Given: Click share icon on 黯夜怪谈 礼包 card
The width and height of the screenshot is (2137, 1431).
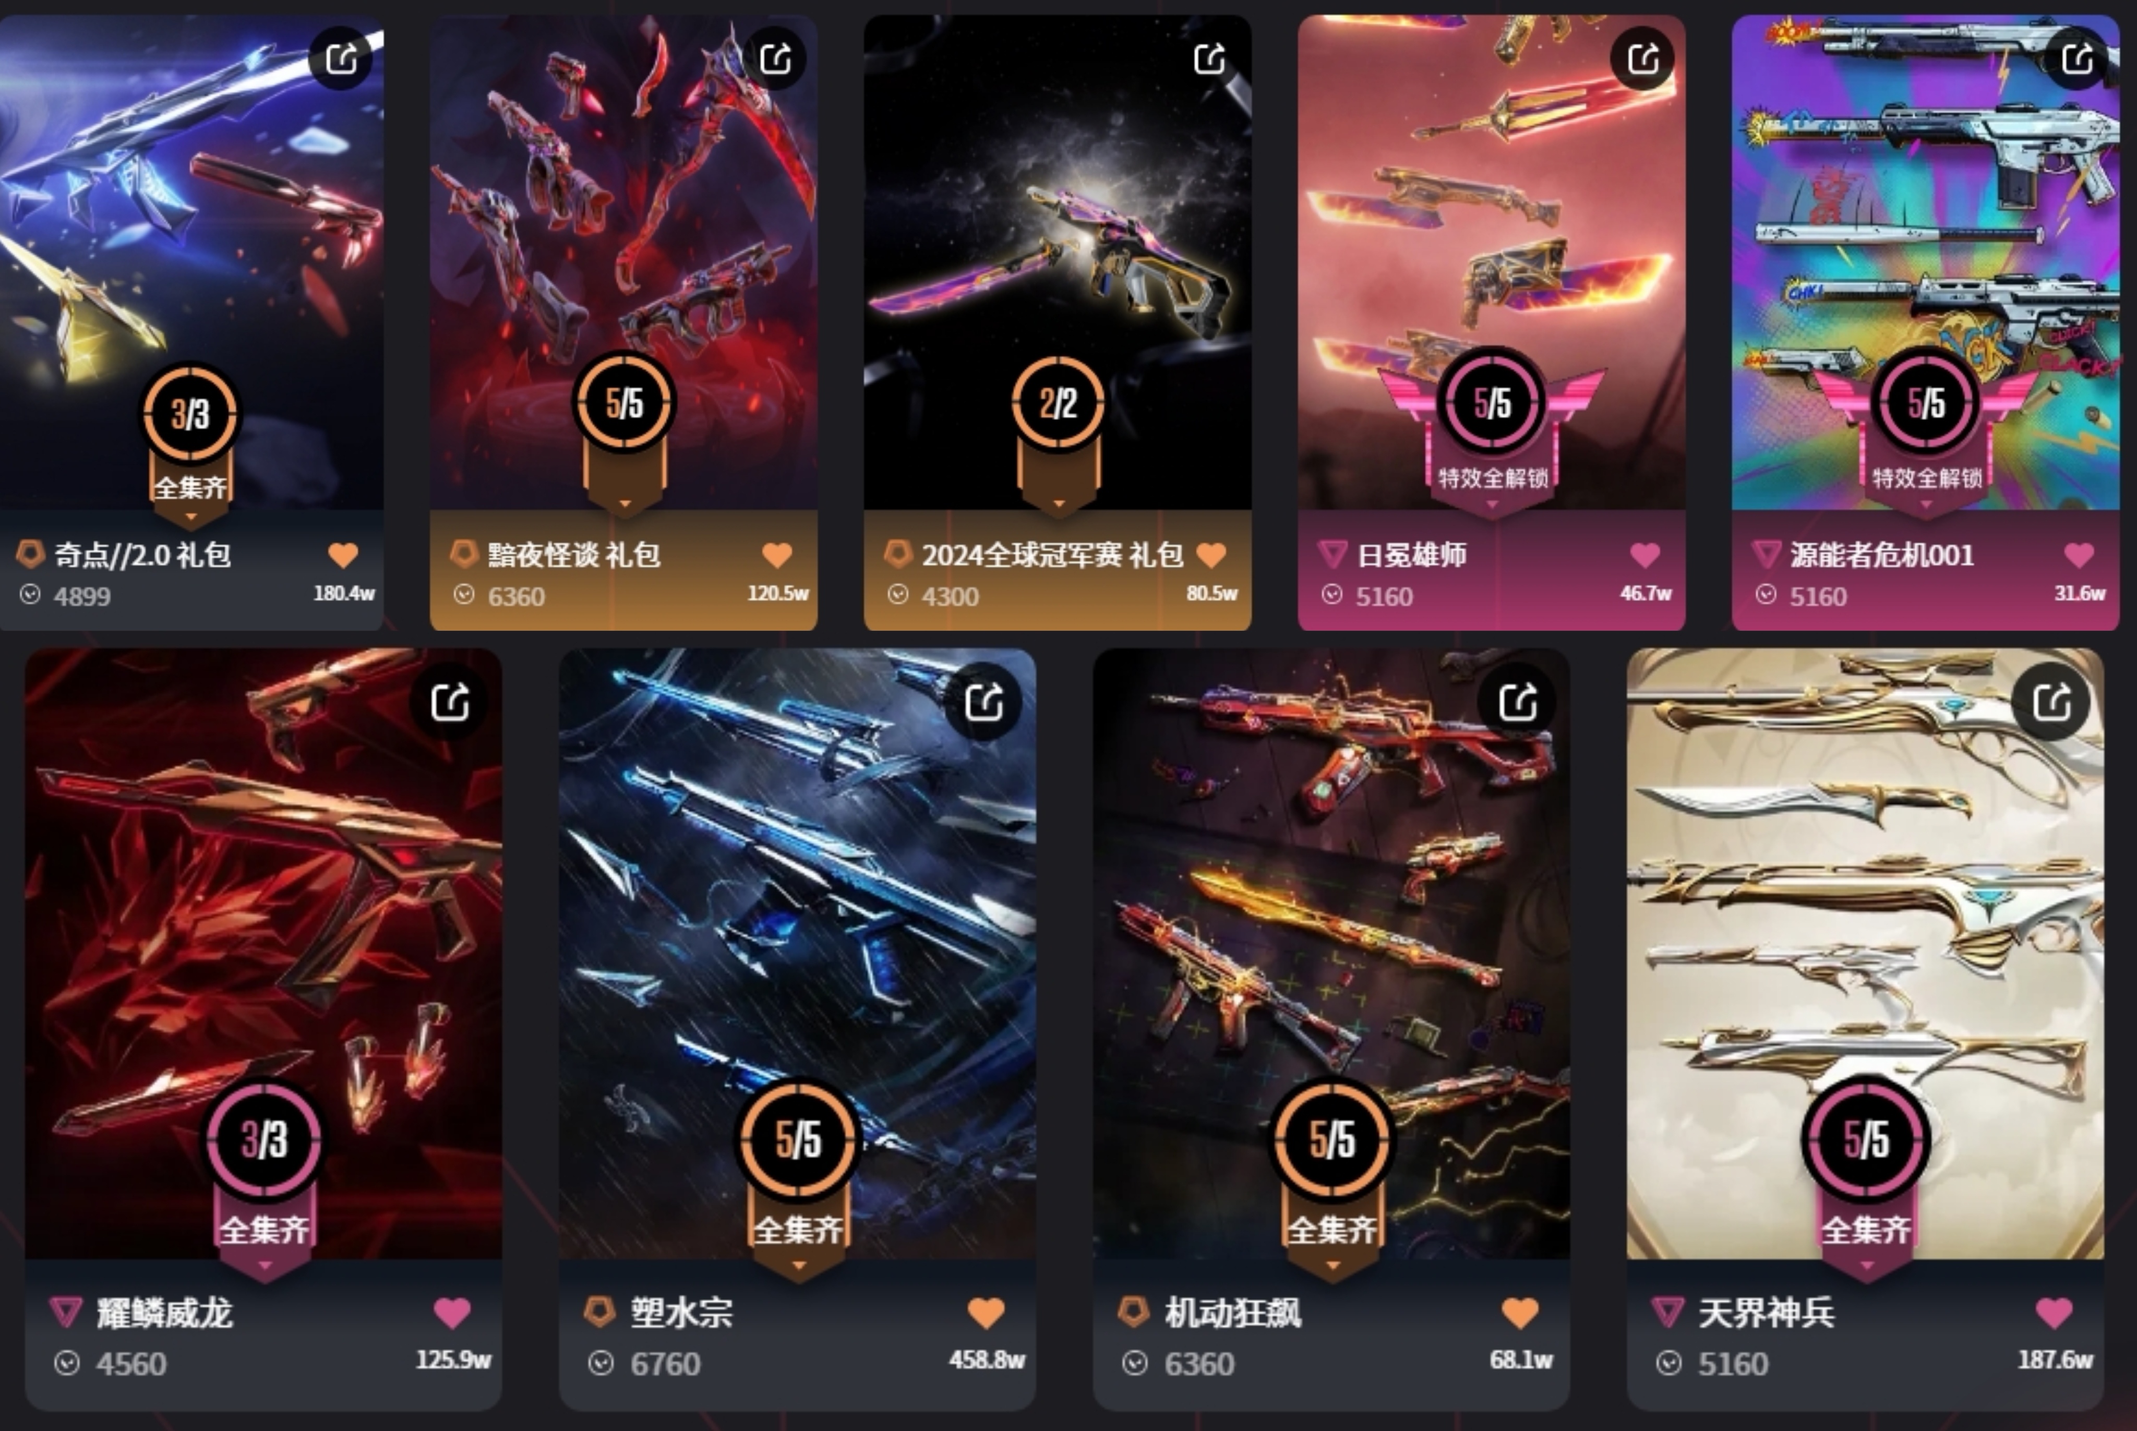Looking at the screenshot, I should tap(776, 58).
